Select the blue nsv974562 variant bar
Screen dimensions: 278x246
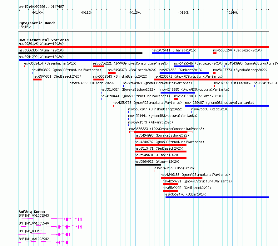point(184,73)
